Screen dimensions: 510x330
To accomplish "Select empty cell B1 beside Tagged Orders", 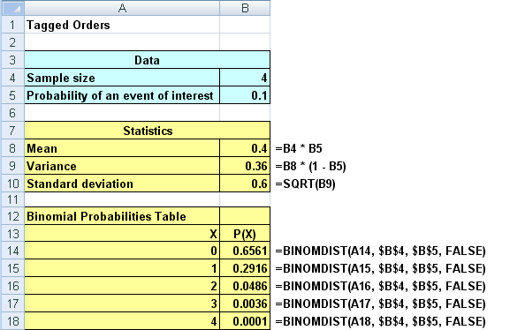I will click(245, 25).
